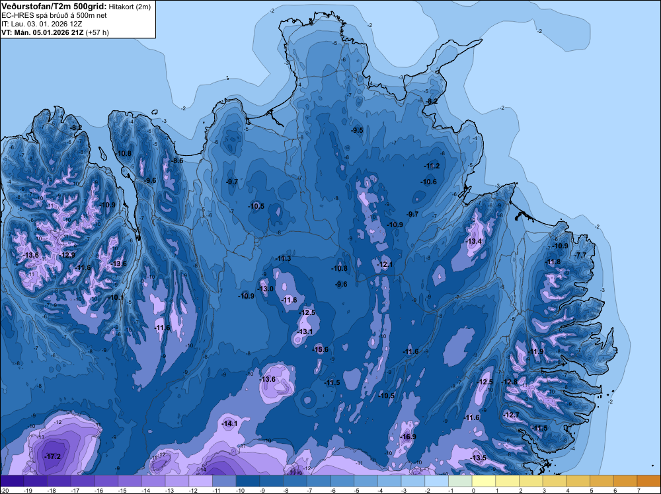Click the title text Veðurstofan/T2m 500grid
Screen dimensions: 661x494
[x=54, y=7]
